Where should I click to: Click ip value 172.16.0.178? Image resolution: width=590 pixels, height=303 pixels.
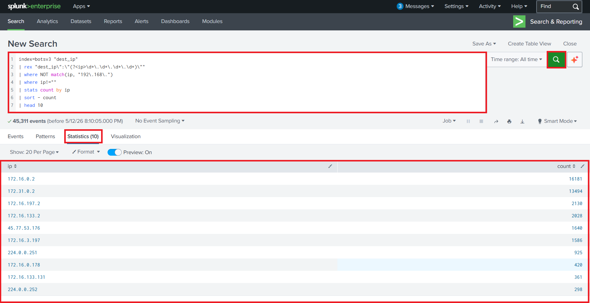(x=24, y=265)
